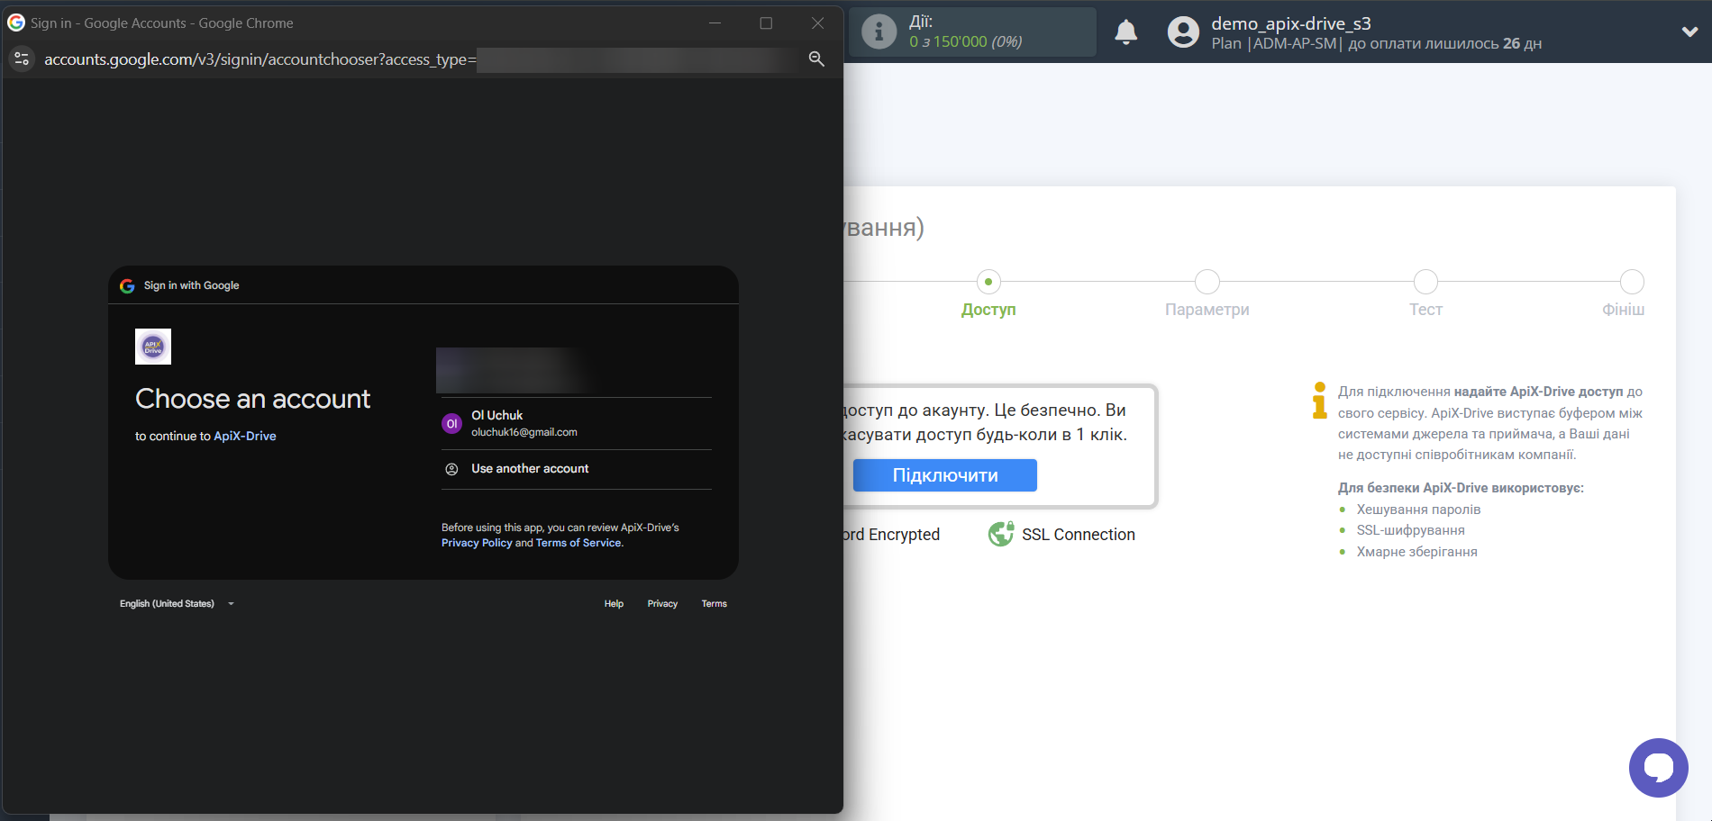The image size is (1712, 821).
Task: Click the SSL Connection label
Action: tap(1079, 535)
